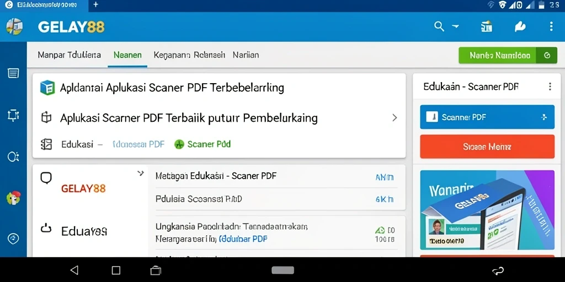Tap the Android recent apps button
Image resolution: width=565 pixels, height=282 pixels.
[x=156, y=270]
